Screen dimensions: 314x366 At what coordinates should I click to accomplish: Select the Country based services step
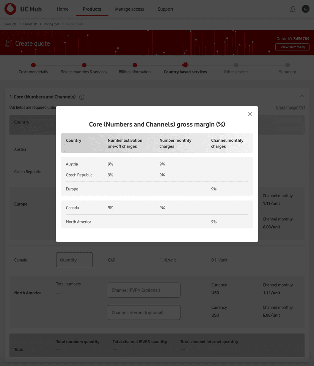(x=185, y=69)
